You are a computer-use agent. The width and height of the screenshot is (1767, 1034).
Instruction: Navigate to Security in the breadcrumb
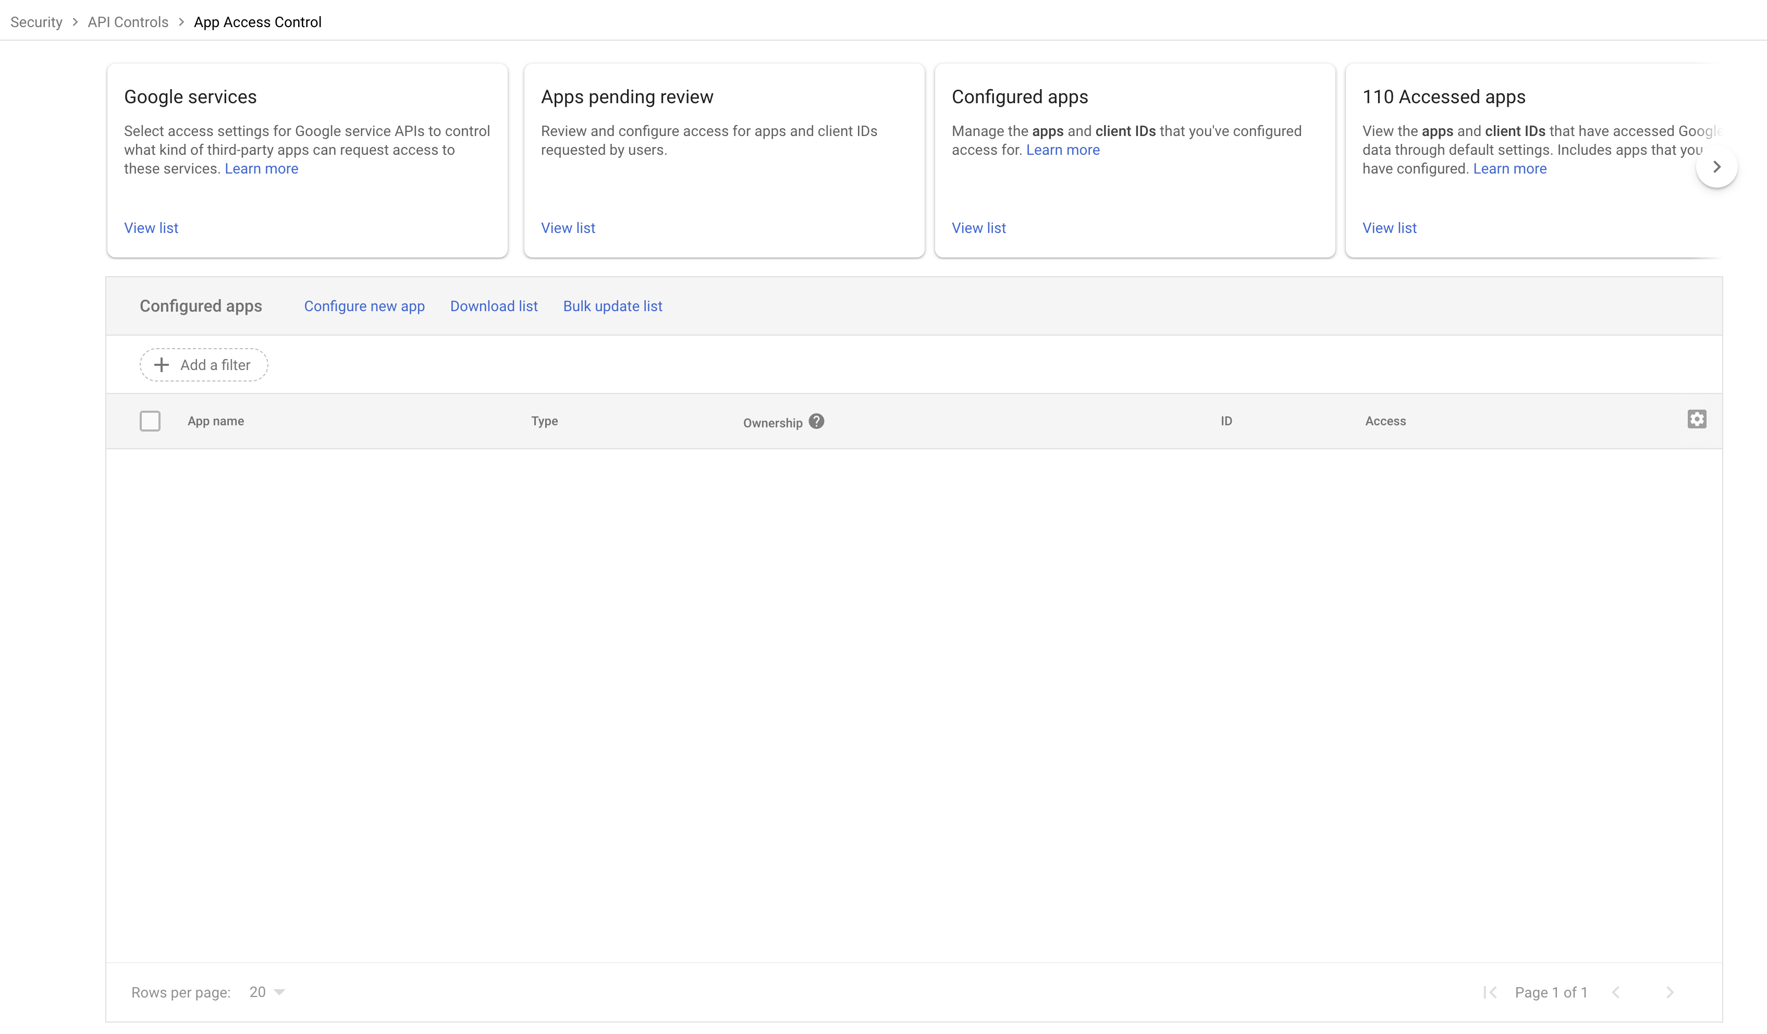coord(36,22)
